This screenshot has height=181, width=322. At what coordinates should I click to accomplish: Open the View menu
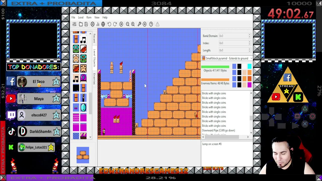(97, 18)
